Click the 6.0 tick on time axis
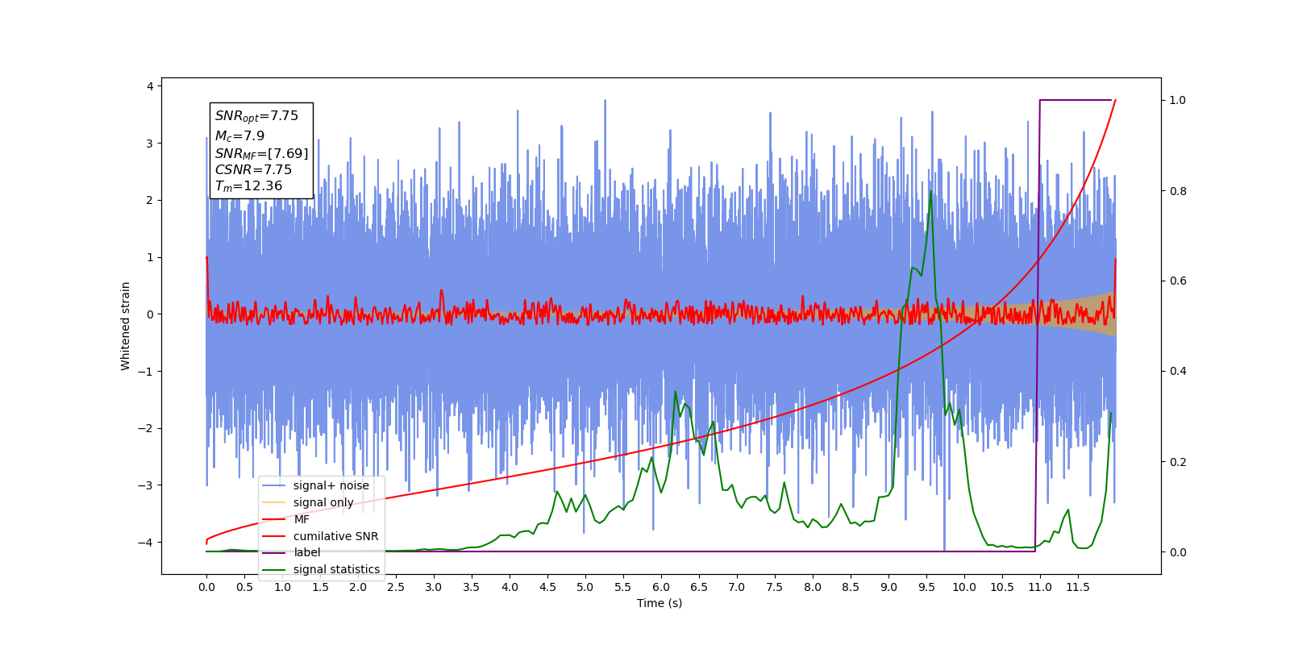 point(661,587)
